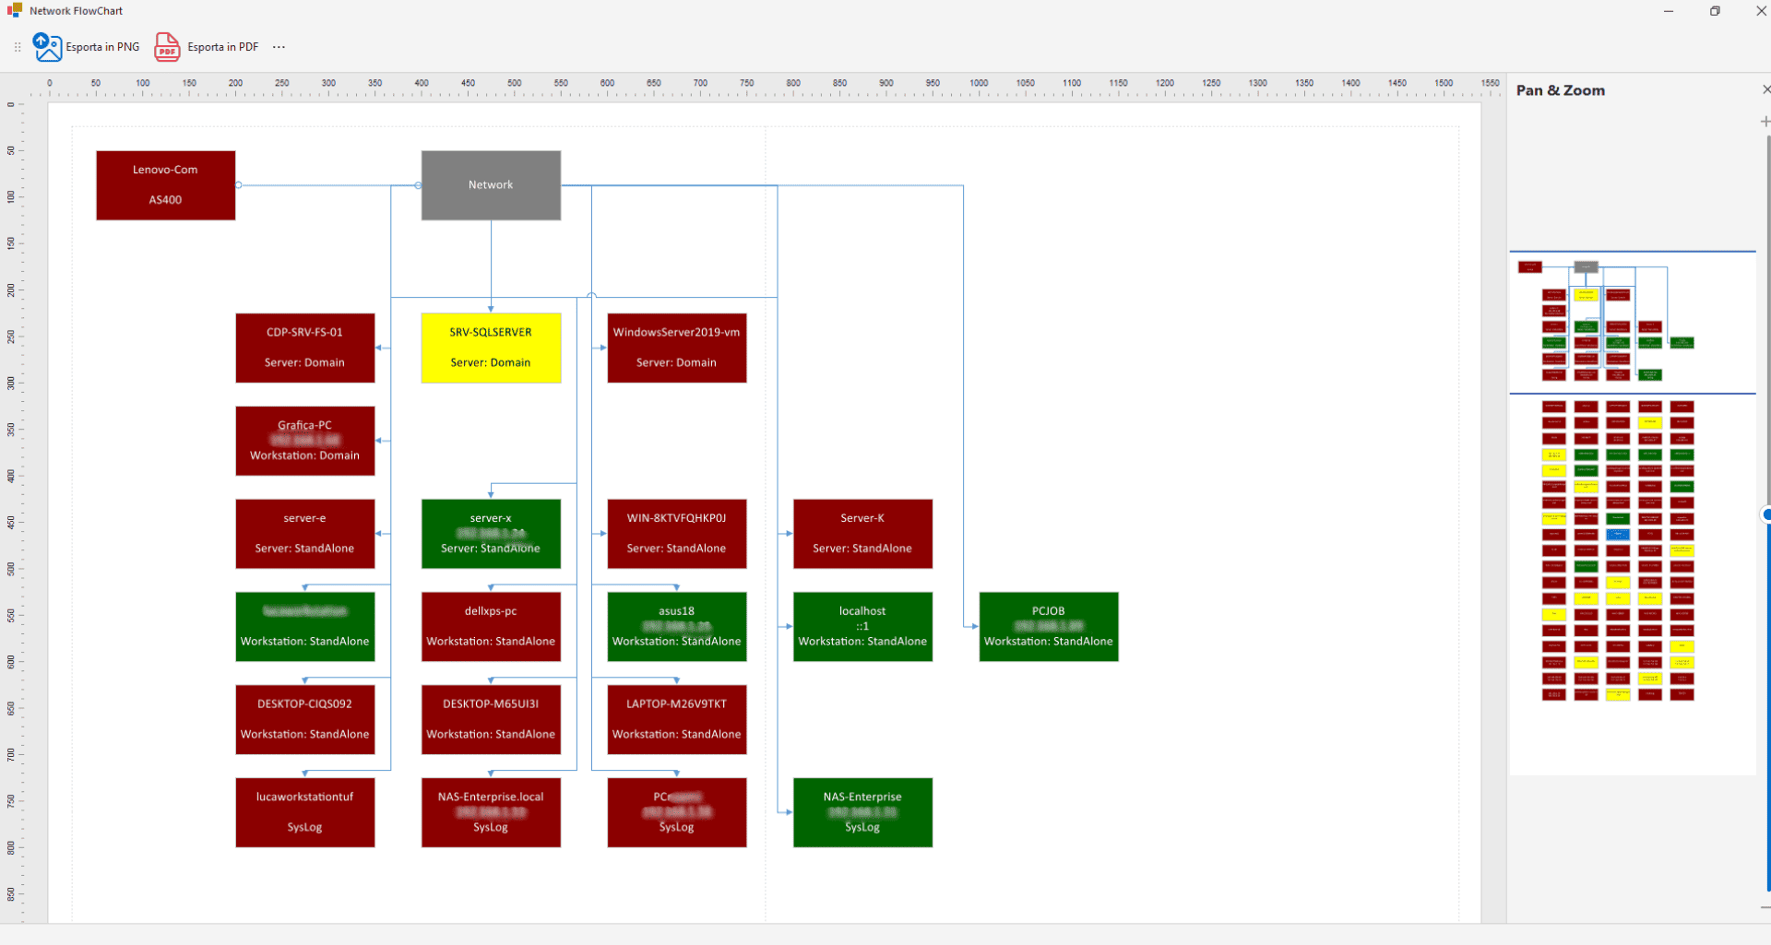Click the Lenovo-Com AS400 node

pos(166,185)
